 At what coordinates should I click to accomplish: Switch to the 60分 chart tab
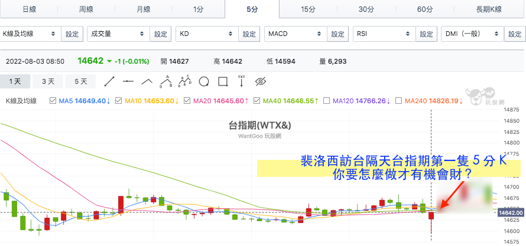[425, 9]
